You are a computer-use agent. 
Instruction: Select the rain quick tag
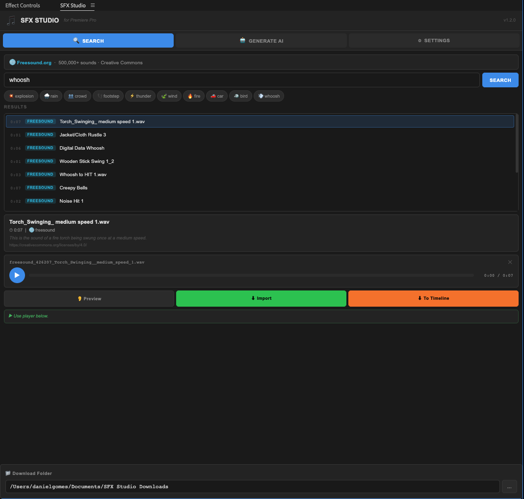click(x=51, y=96)
